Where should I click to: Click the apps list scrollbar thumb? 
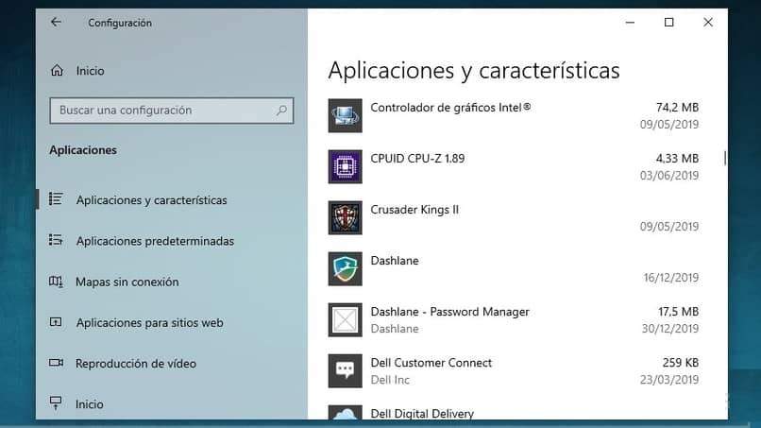coord(724,158)
